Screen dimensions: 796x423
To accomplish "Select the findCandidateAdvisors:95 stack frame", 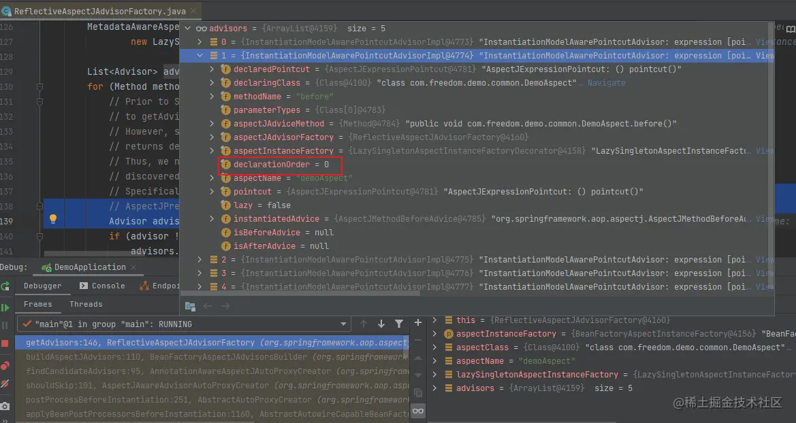I will tap(212, 371).
